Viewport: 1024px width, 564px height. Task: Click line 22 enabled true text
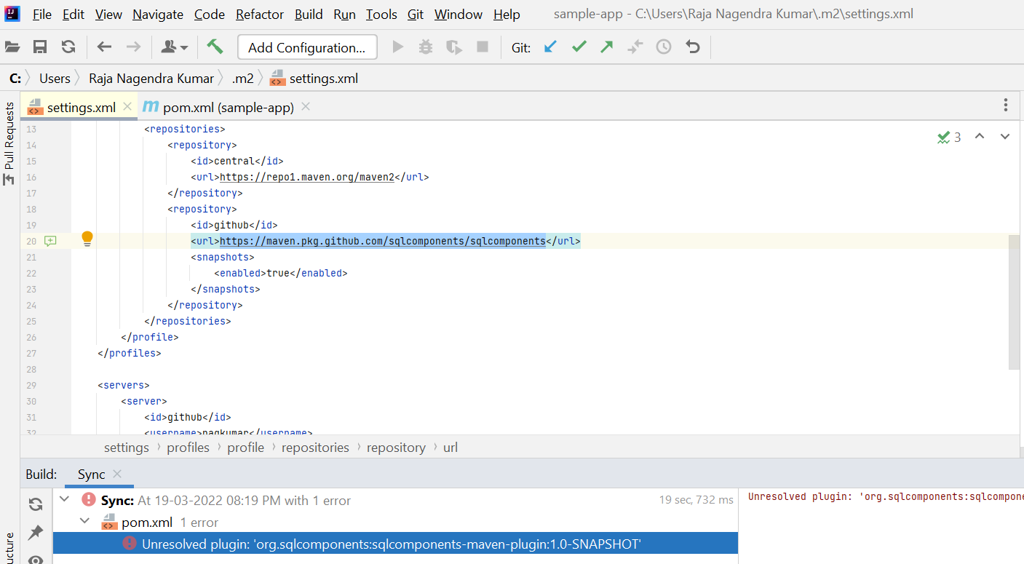click(281, 273)
